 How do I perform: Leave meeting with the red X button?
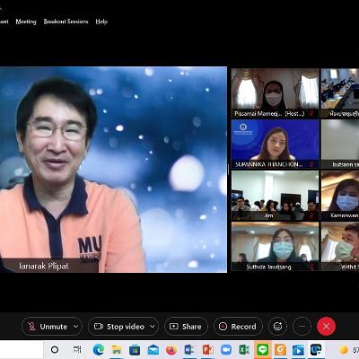pyautogui.click(x=326, y=327)
